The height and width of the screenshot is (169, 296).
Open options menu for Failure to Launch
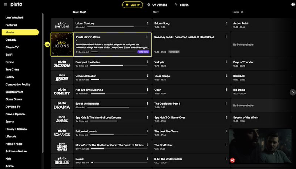click(x=147, y=131)
